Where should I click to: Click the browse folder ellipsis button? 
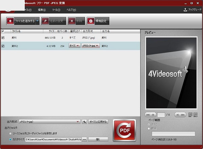[x=85, y=139]
